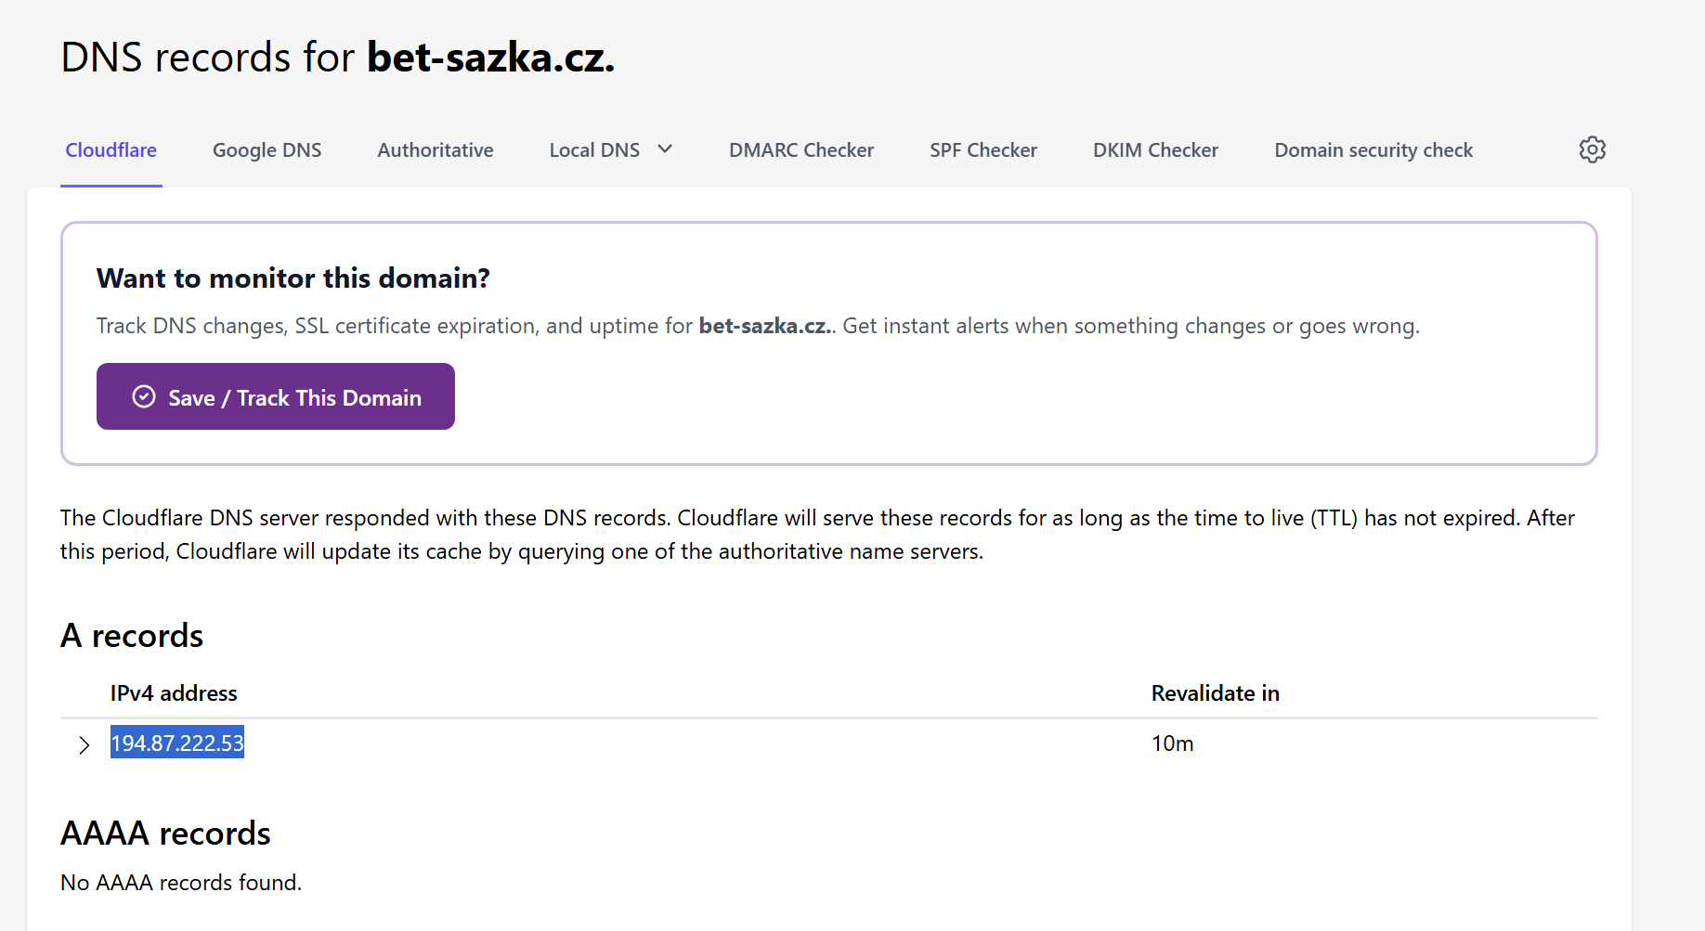
Task: Go to the DMARC Checker tab
Action: pyautogui.click(x=800, y=150)
